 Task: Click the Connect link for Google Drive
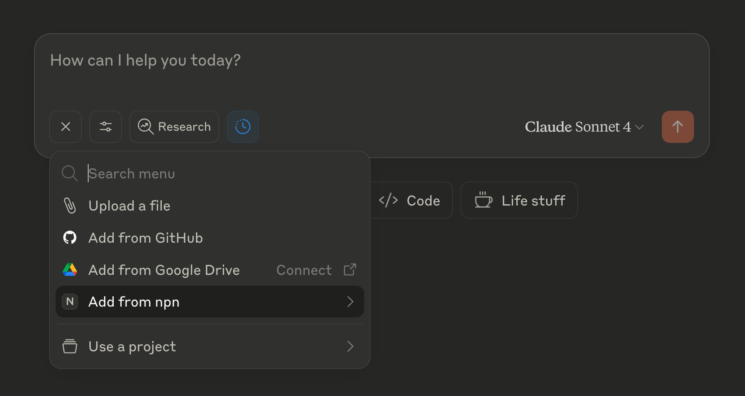coord(316,270)
